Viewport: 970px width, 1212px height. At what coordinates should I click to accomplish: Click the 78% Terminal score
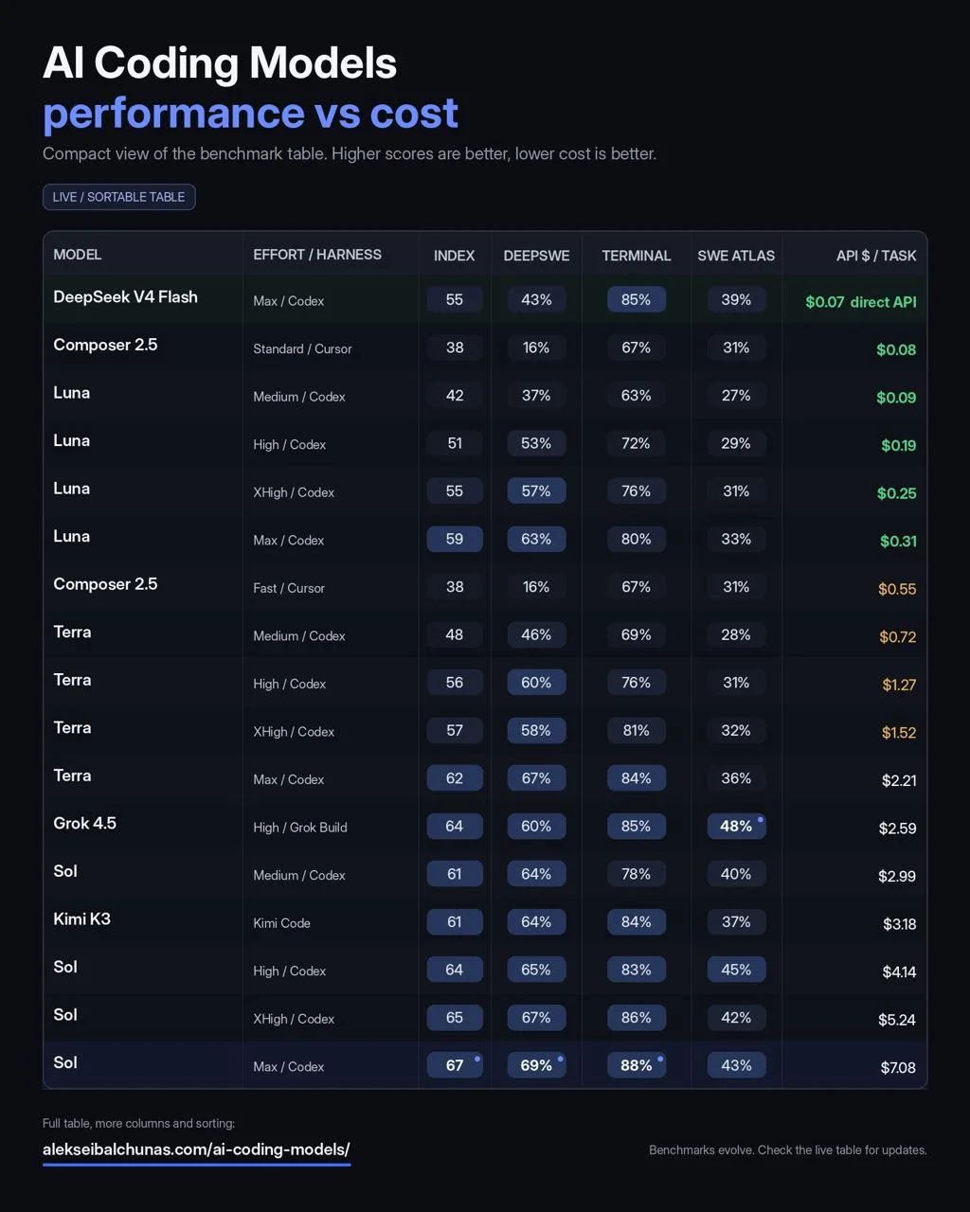pyautogui.click(x=636, y=874)
